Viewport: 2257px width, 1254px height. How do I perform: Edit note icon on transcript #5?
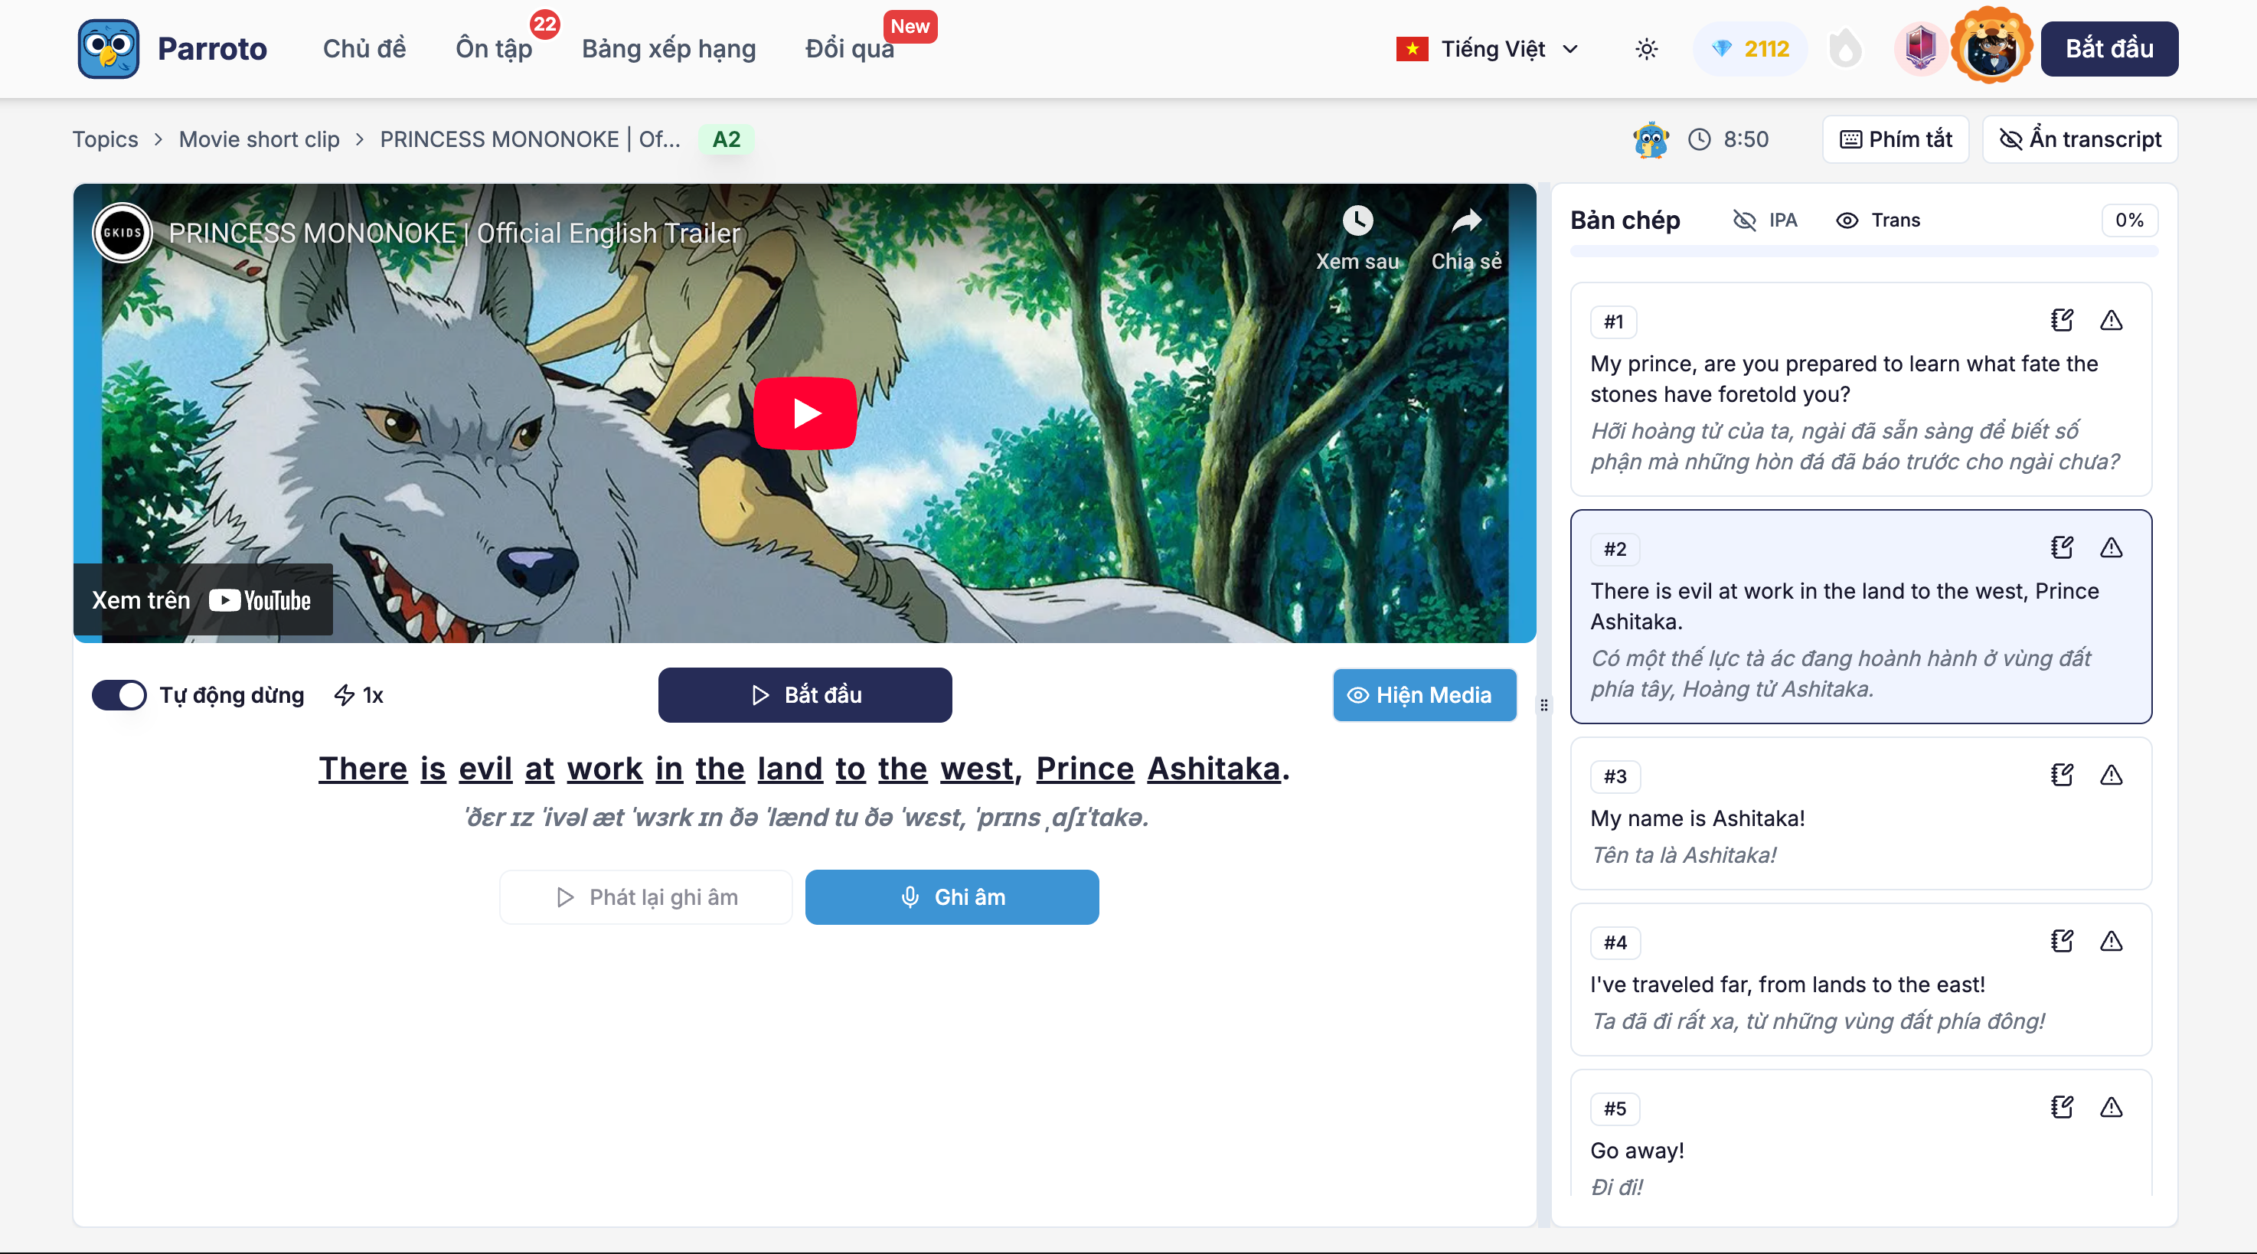(2062, 1107)
